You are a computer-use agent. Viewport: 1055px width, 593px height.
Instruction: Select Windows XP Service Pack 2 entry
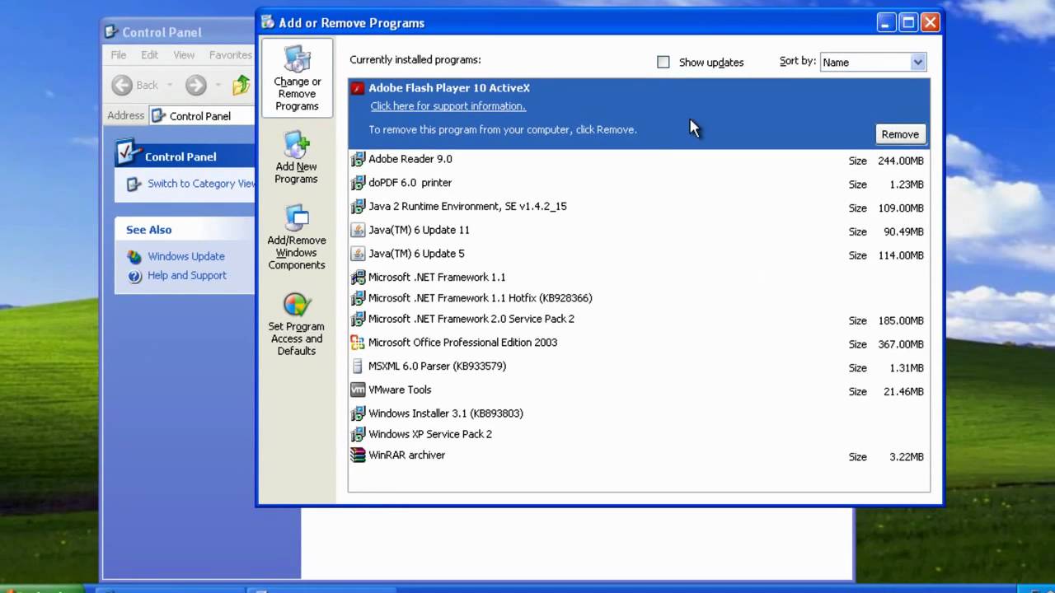click(639, 434)
